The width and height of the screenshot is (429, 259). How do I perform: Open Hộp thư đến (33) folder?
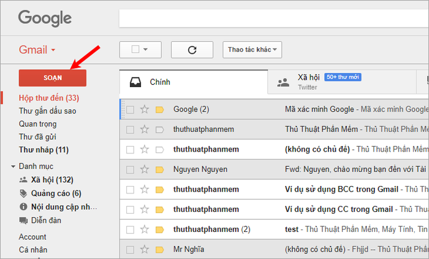49,98
